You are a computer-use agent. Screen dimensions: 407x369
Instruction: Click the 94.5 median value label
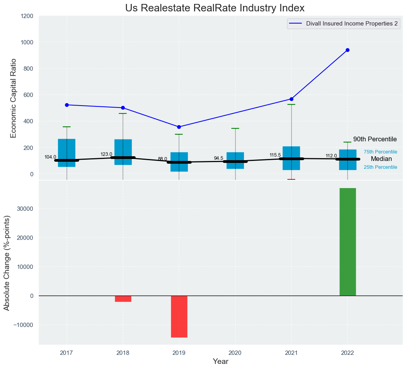tap(218, 158)
